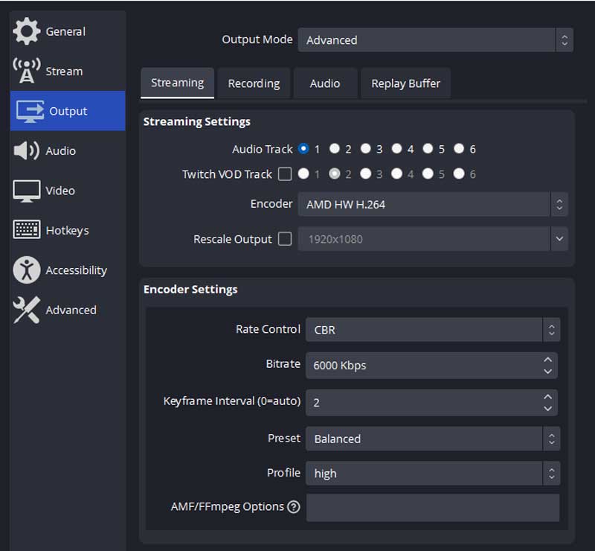The height and width of the screenshot is (551, 595).
Task: Click the Hotkeys keyboard icon
Action: 27,229
